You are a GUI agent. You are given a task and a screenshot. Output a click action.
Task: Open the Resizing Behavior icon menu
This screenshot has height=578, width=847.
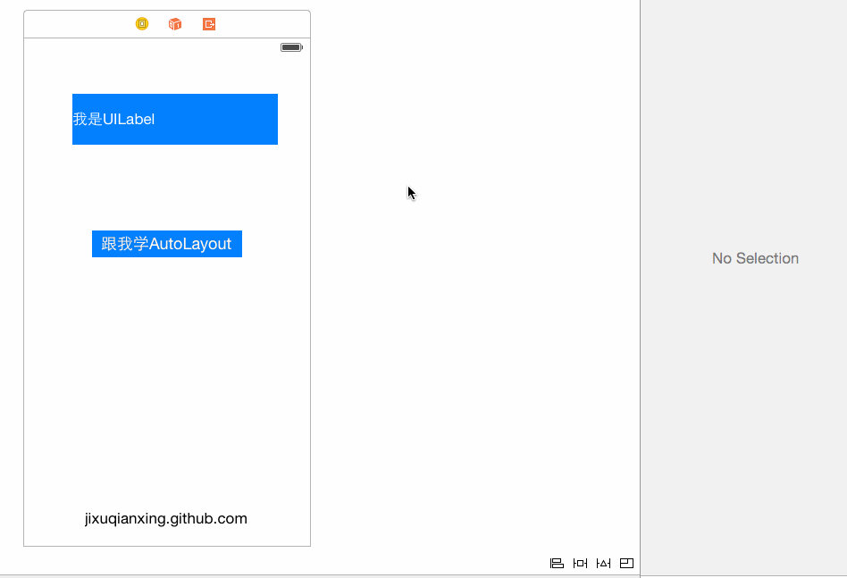pos(626,563)
